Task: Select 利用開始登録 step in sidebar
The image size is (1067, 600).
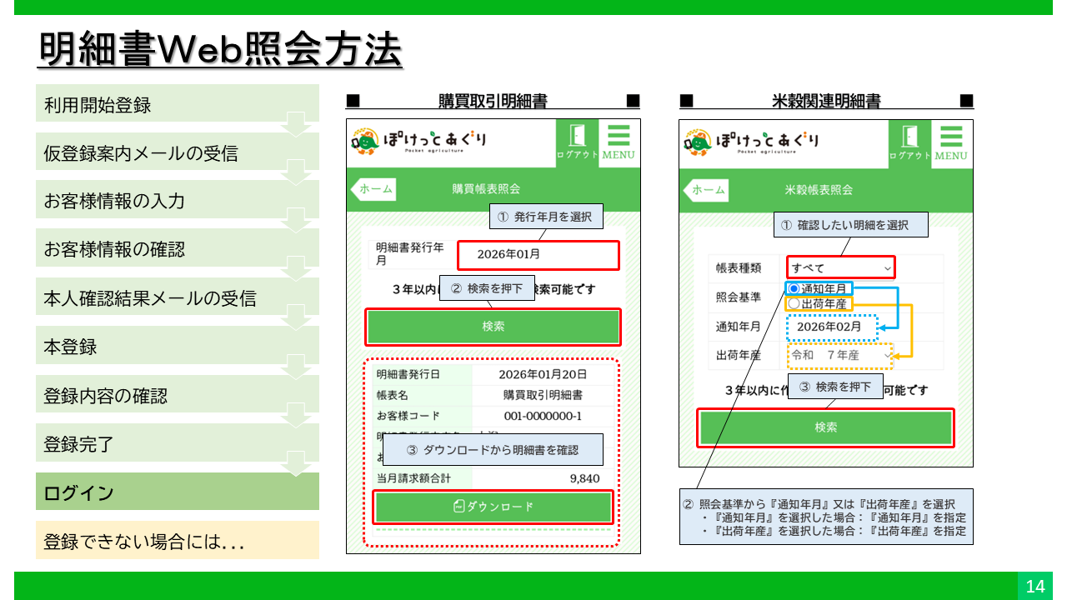Action: (x=177, y=105)
